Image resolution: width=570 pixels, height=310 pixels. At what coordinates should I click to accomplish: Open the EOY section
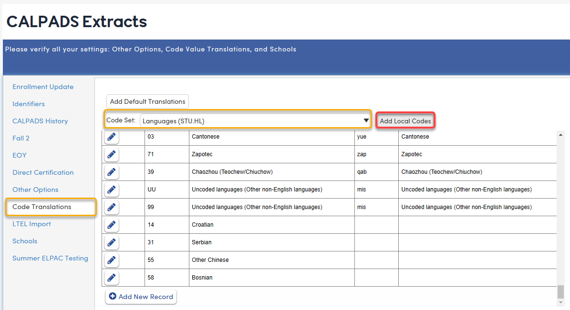[x=20, y=155]
